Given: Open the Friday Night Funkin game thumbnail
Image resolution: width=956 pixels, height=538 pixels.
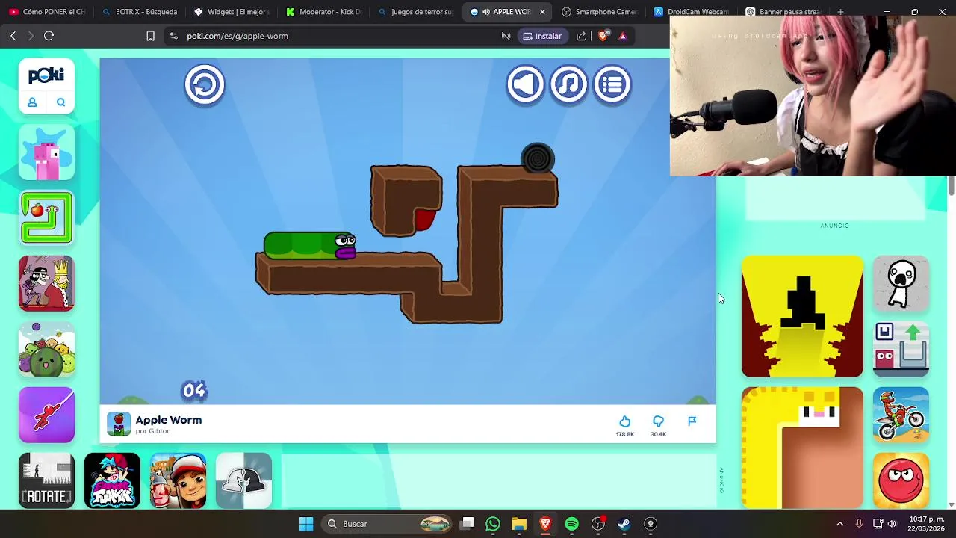Looking at the screenshot, I should pyautogui.click(x=112, y=480).
